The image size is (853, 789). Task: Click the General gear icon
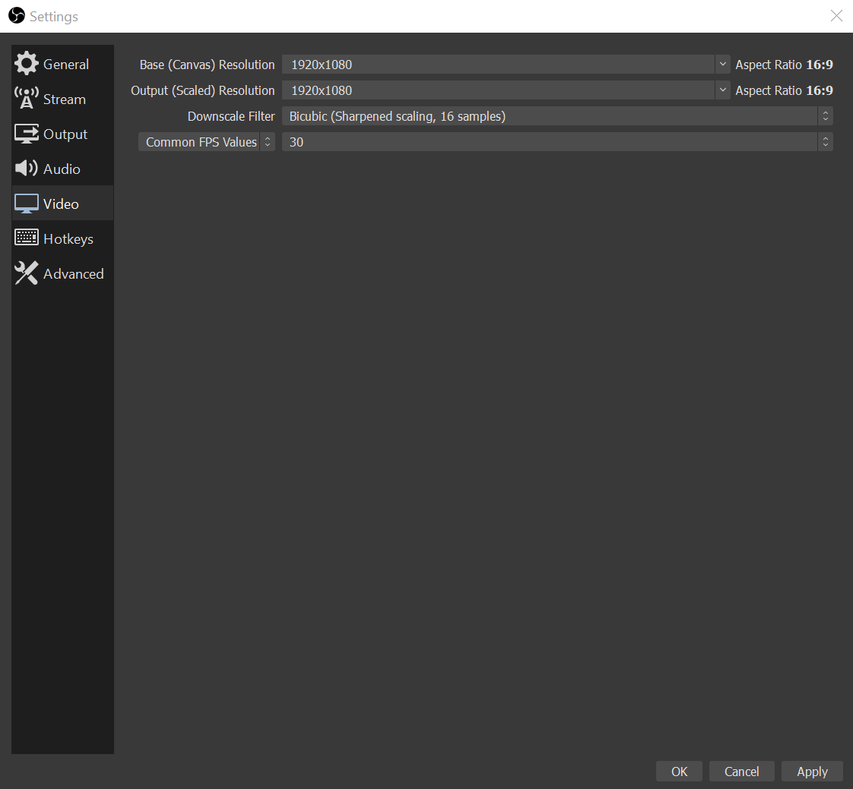click(27, 65)
